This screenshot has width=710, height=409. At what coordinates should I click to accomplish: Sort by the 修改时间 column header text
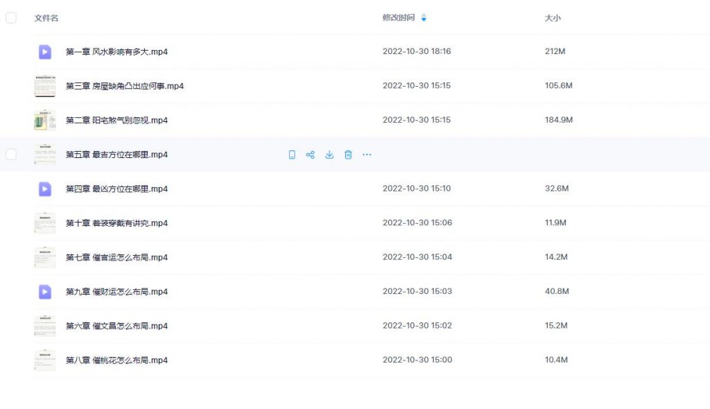(398, 18)
